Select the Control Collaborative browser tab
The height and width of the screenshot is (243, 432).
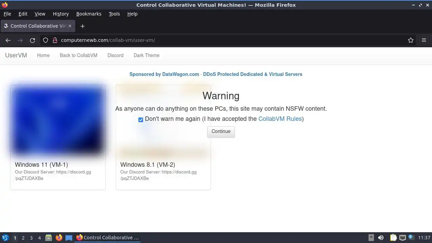[37, 26]
